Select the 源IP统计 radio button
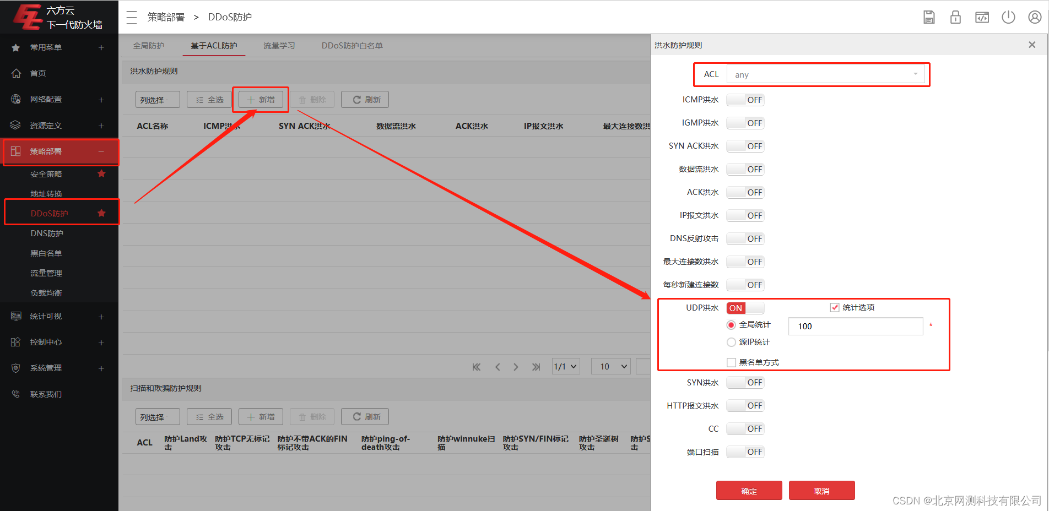 tap(731, 342)
